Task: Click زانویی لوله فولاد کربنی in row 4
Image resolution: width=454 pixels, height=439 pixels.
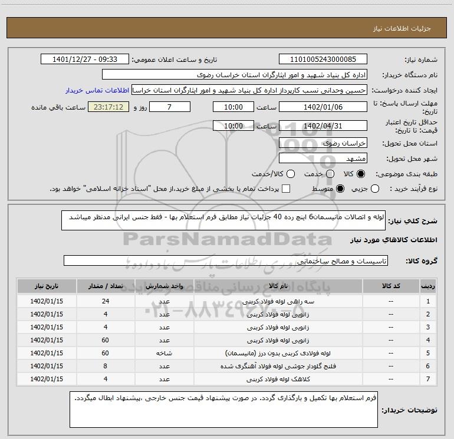Action: tap(278, 341)
